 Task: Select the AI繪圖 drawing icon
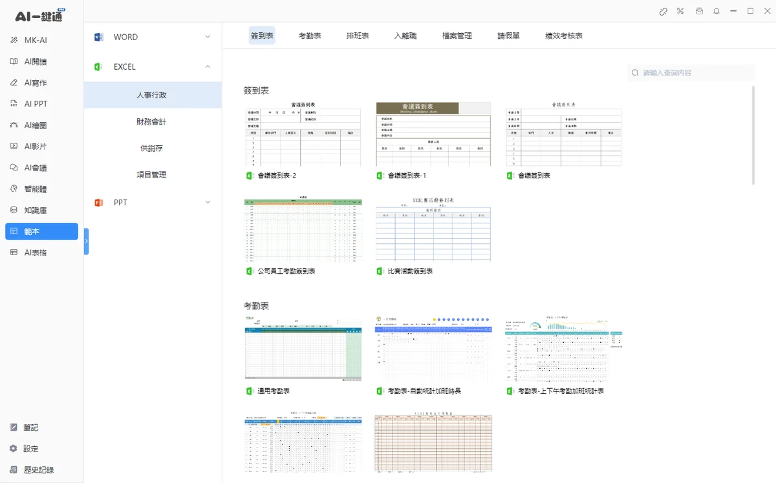[14, 125]
